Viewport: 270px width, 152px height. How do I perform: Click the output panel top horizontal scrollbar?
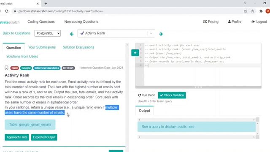point(197,119)
